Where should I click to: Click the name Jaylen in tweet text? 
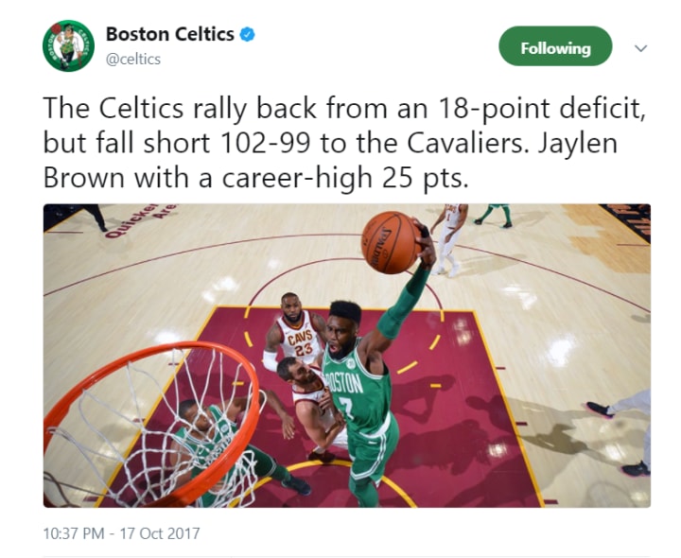pos(578,144)
